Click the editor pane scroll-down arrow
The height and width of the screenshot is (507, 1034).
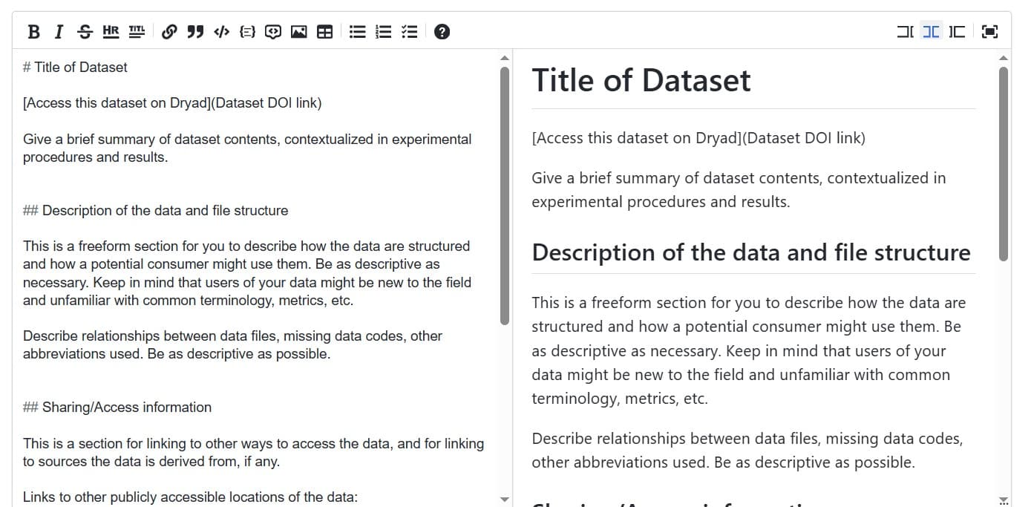coord(505,500)
